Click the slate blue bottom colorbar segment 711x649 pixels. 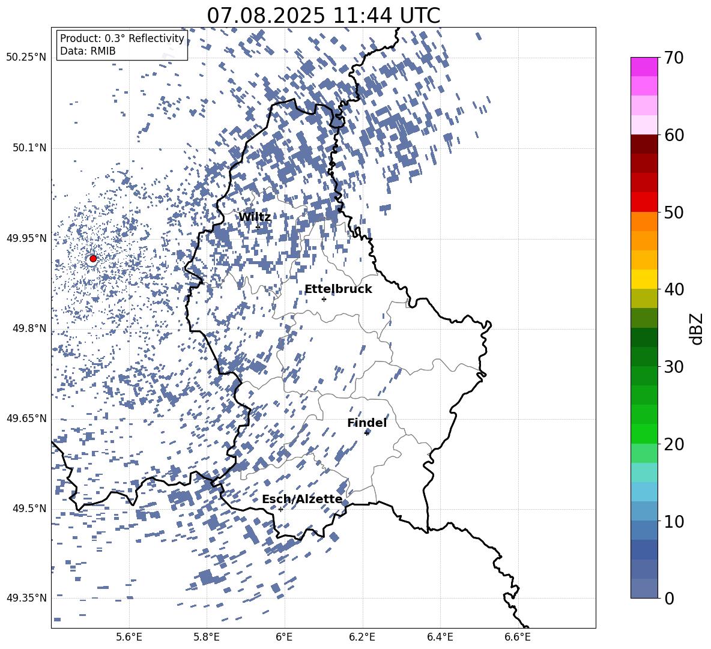tap(644, 588)
